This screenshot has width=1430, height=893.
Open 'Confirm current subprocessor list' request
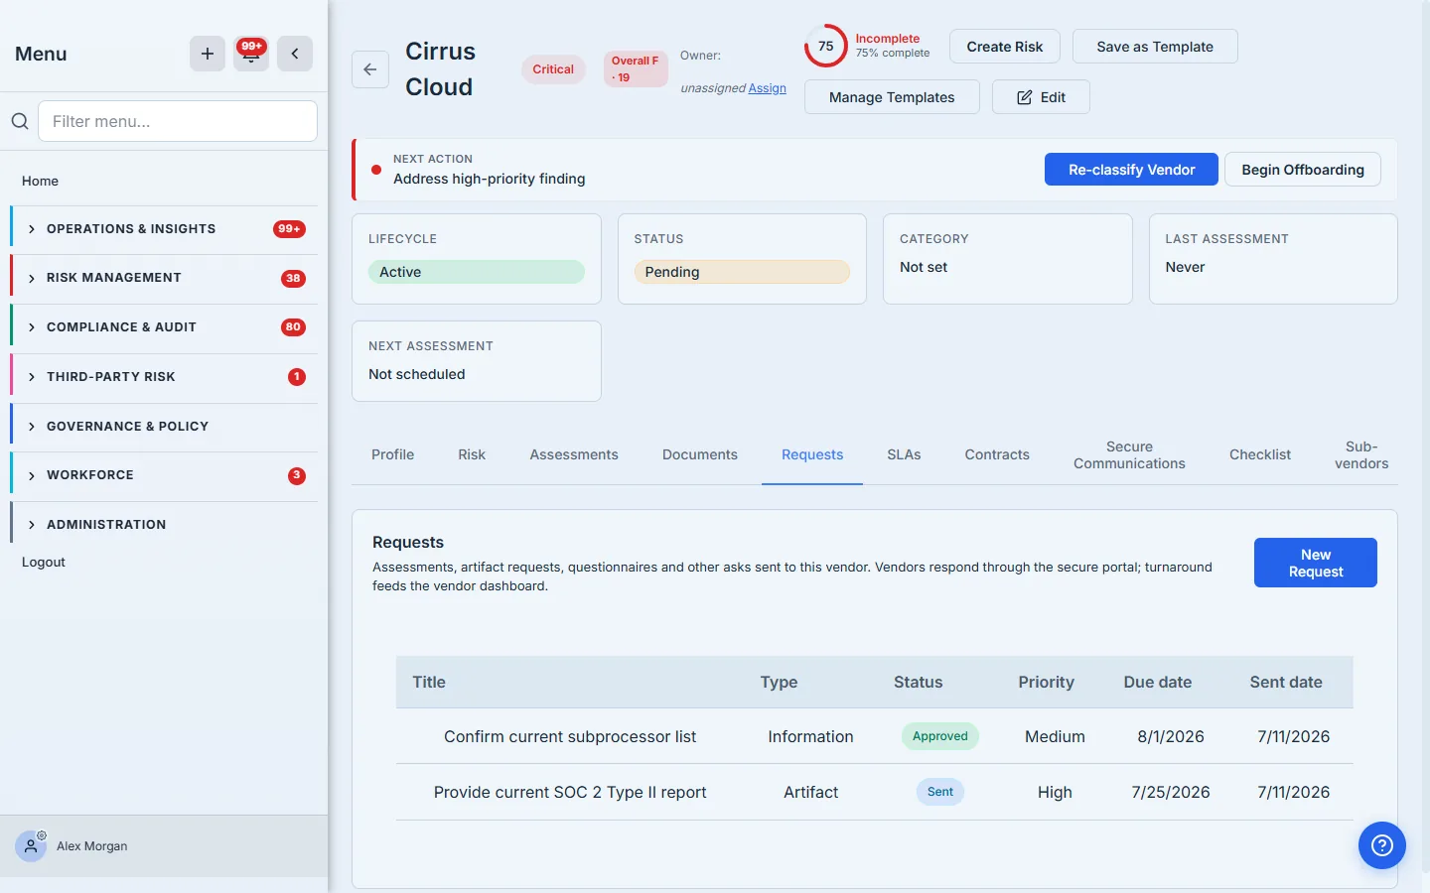point(570,736)
